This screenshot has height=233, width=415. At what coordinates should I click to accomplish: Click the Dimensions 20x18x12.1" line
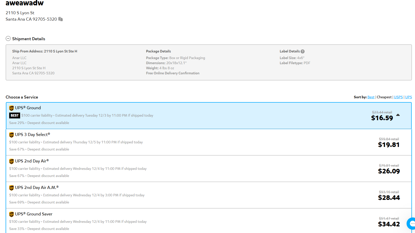[x=166, y=63]
